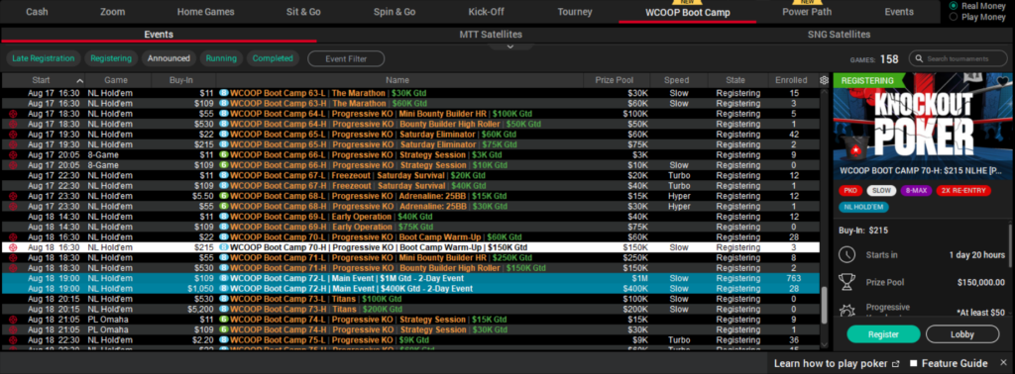Viewport: 1015px width, 374px height.
Task: Click the 6-max badge on Boot Camp 68-H row
Action: point(223,206)
